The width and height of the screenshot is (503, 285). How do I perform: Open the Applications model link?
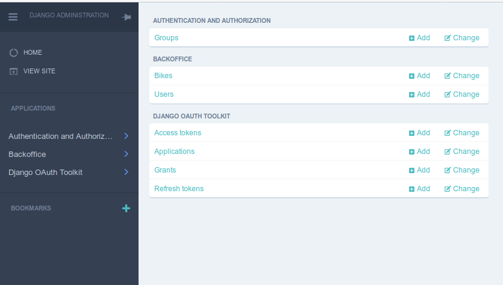[175, 152]
